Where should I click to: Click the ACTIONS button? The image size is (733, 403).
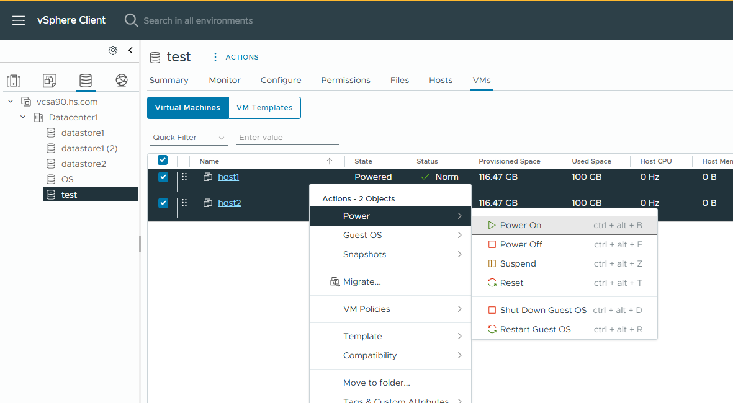point(241,57)
